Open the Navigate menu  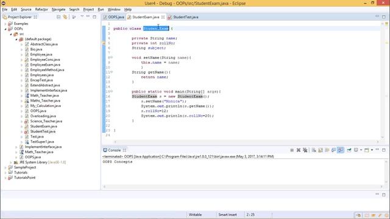coord(58,10)
